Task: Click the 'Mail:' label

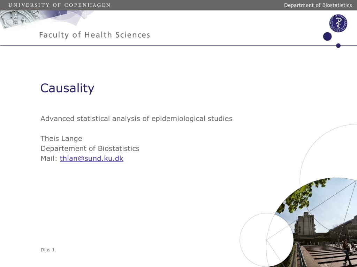Action: (49, 158)
